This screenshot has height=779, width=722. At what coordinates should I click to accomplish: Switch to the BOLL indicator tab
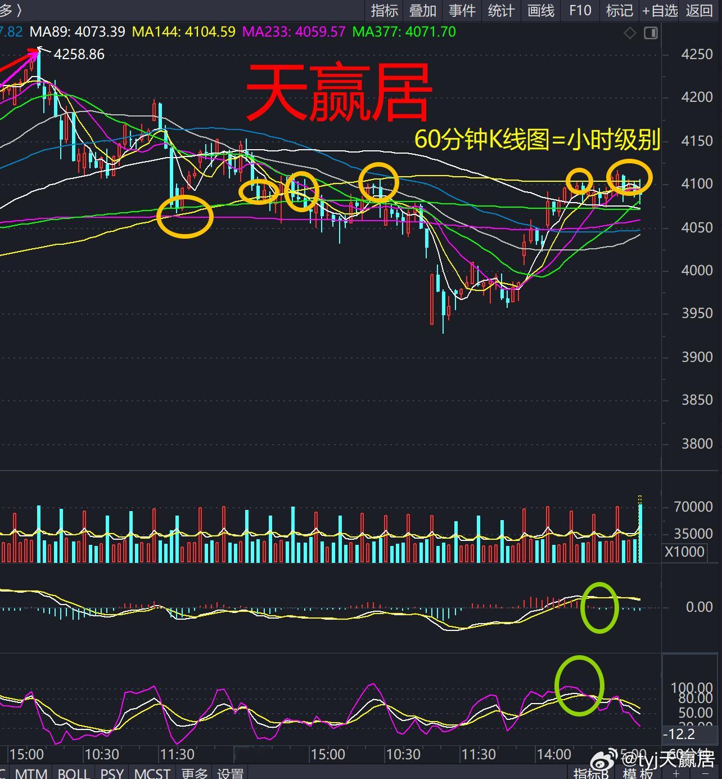(74, 773)
